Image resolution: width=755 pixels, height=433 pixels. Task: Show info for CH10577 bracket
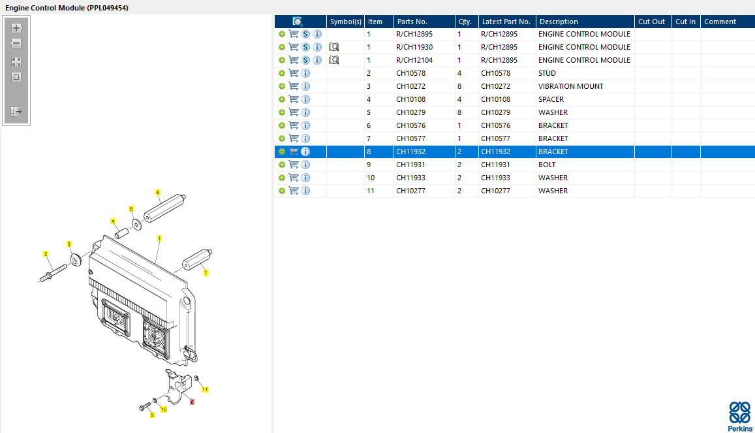(x=305, y=138)
